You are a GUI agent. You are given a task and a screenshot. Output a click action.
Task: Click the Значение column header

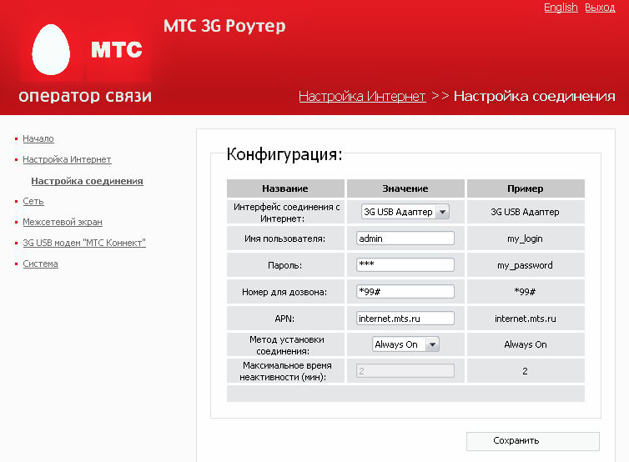[405, 188]
